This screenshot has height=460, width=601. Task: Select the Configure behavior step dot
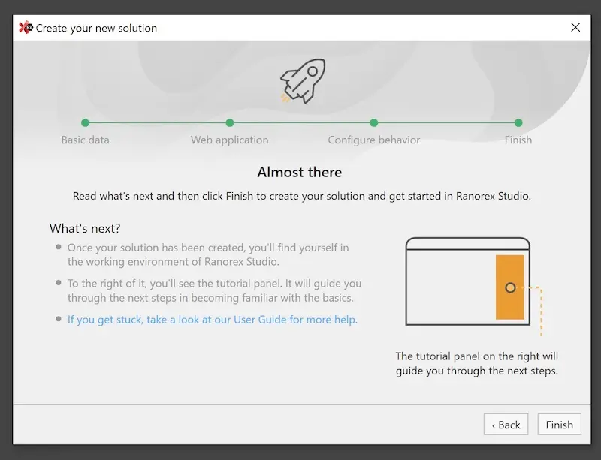click(373, 122)
